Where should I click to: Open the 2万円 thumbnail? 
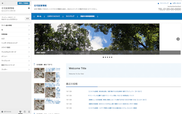pyautogui.click(x=39, y=73)
